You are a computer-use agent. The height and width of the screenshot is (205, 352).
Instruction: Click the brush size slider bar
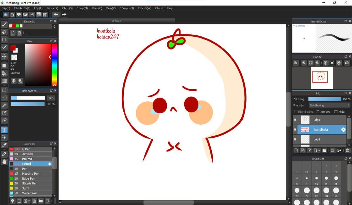pyautogui.click(x=28, y=98)
